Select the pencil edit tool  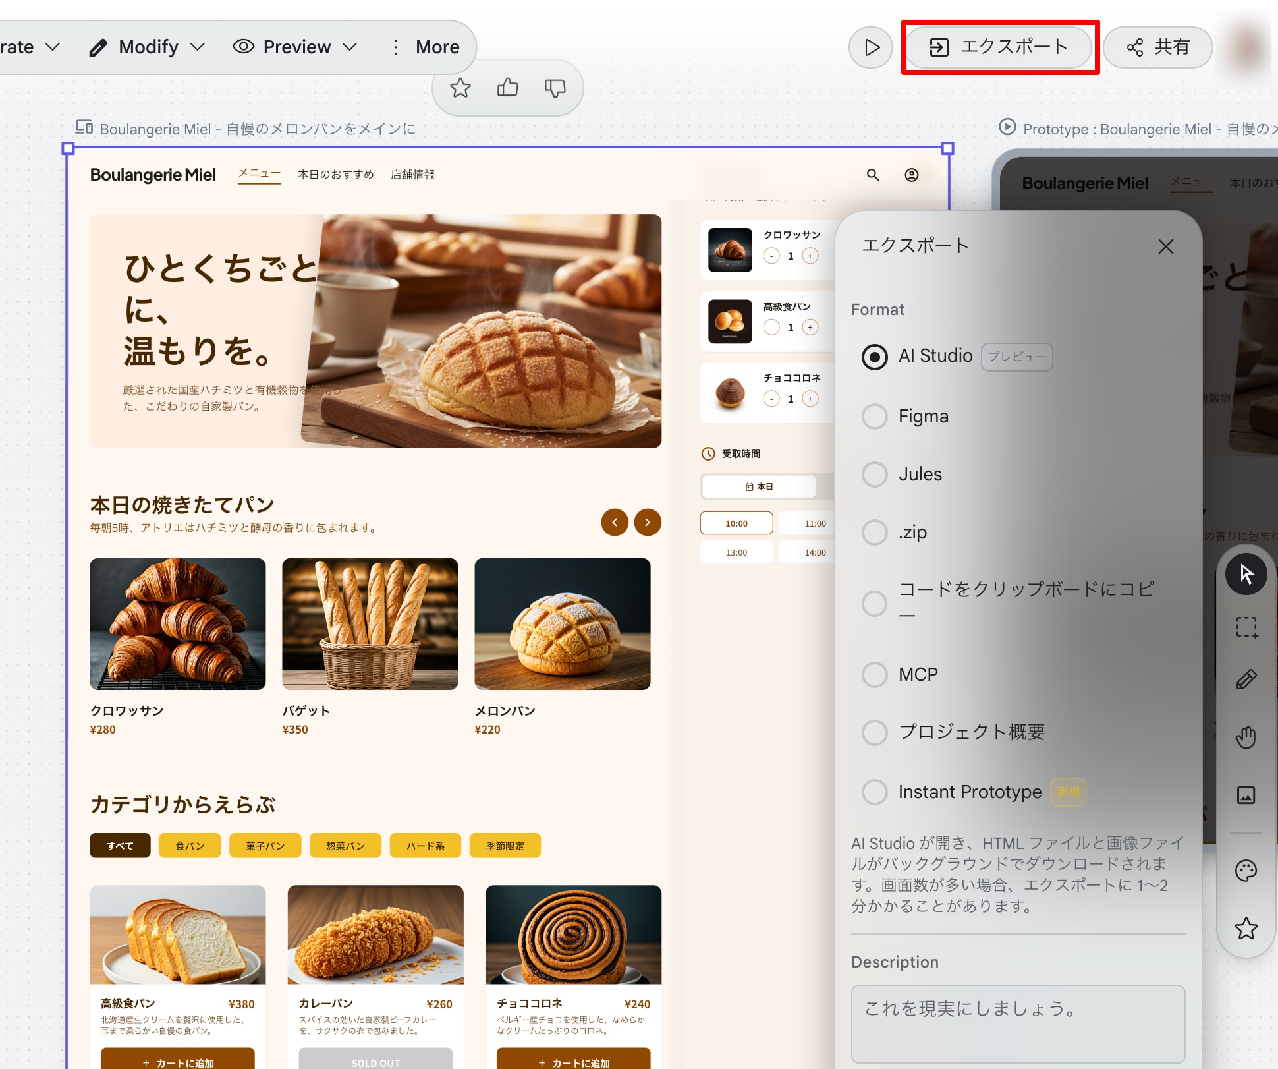click(x=1246, y=679)
